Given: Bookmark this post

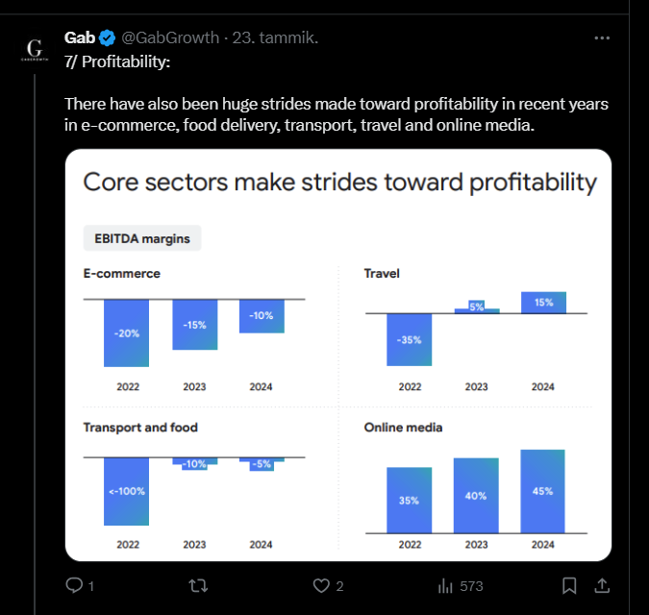Looking at the screenshot, I should 569,585.
